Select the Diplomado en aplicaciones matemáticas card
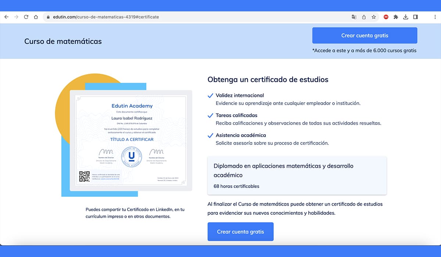Viewport: 441px width, 257px height. [297, 175]
